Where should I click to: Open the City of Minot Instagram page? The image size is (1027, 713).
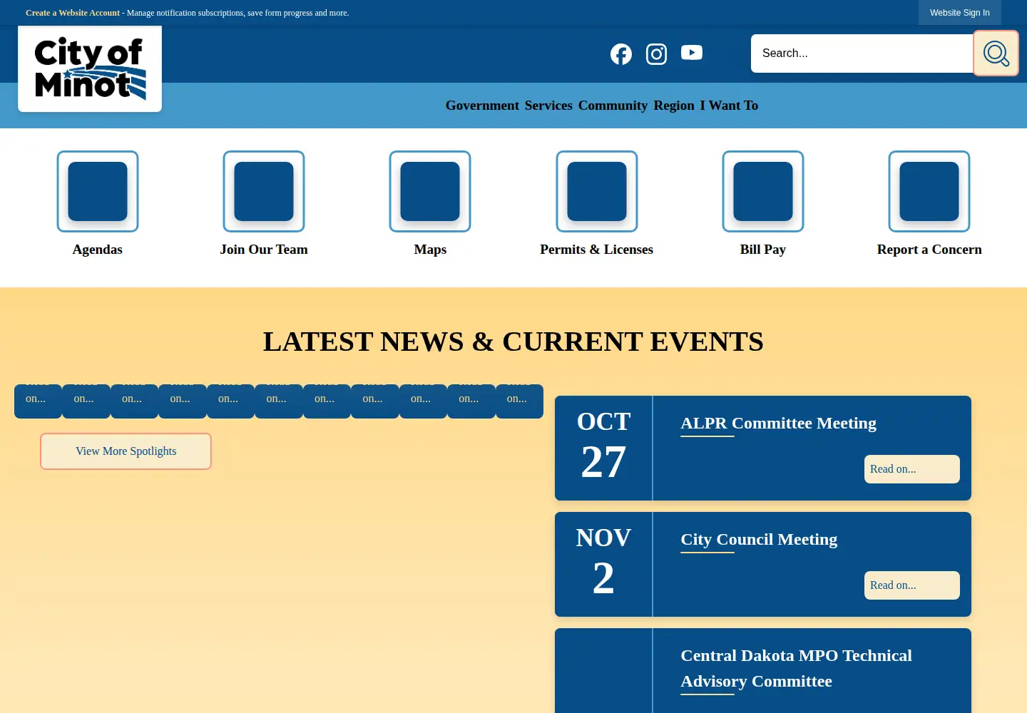tap(656, 54)
